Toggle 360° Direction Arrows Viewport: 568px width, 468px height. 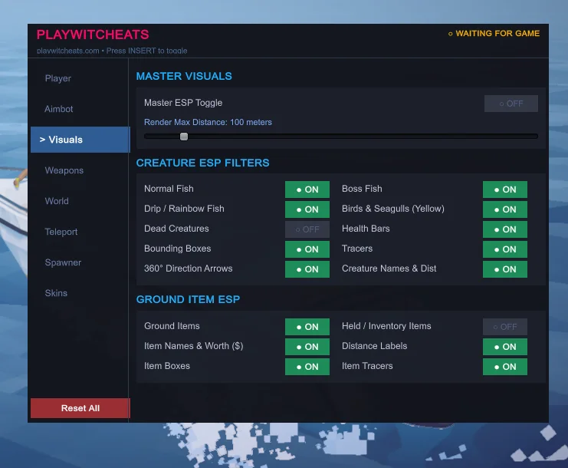pyautogui.click(x=307, y=269)
